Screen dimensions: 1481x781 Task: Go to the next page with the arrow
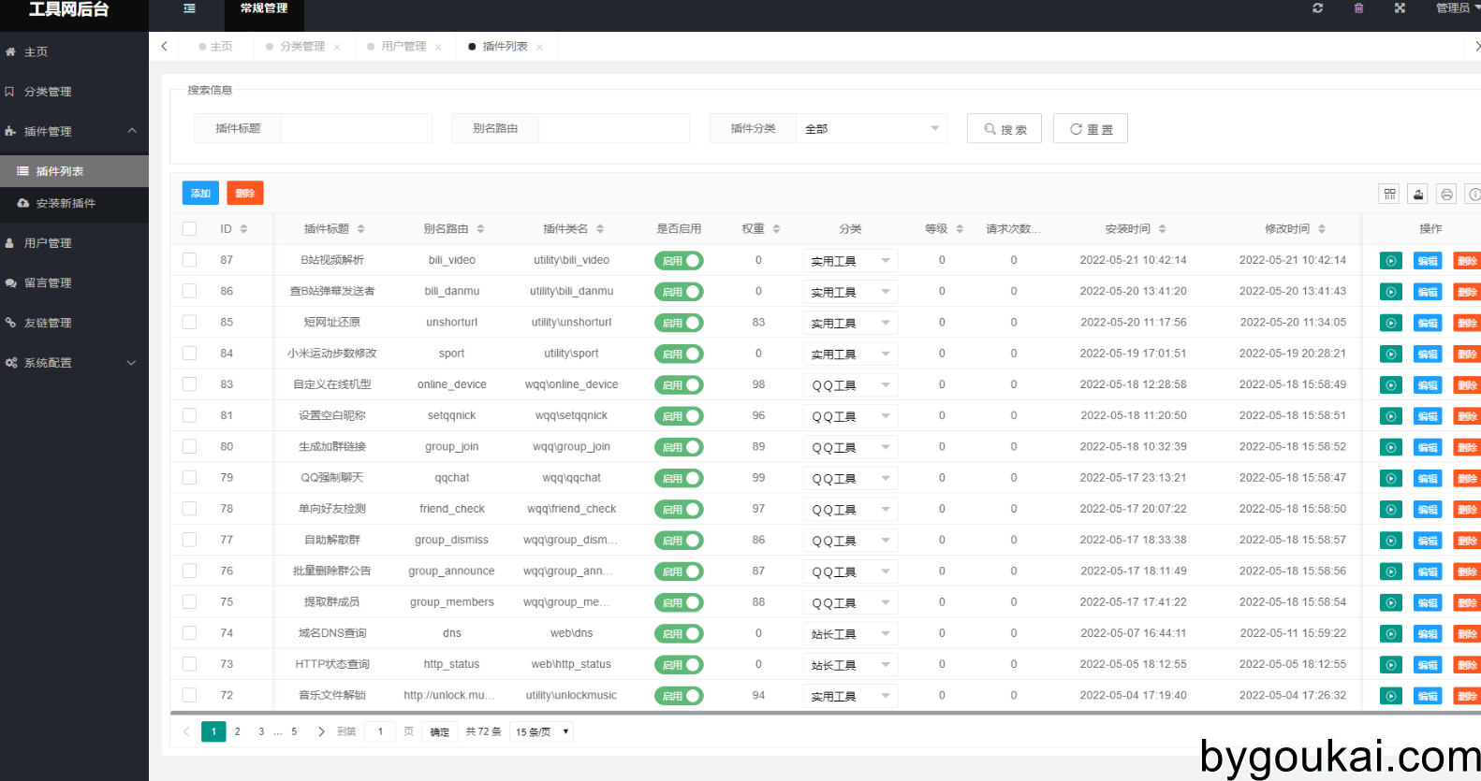[x=321, y=731]
